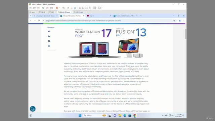Enter full screen mode icon

point(87,8)
